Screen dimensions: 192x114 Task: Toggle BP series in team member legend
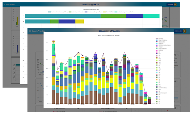pos(158,67)
